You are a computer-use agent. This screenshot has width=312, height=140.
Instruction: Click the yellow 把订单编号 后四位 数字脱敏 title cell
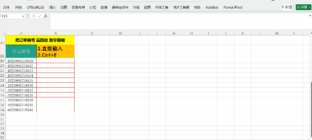[x=40, y=40]
